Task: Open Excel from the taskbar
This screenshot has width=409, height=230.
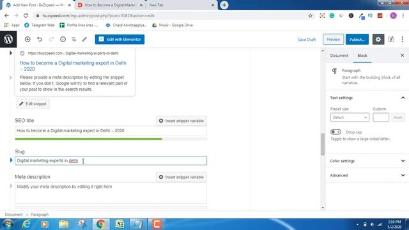Action: 120,224
